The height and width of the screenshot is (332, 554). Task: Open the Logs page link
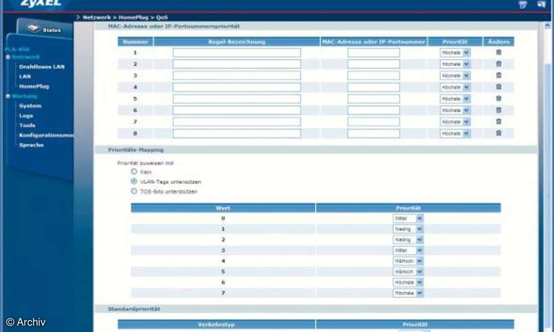(x=26, y=116)
